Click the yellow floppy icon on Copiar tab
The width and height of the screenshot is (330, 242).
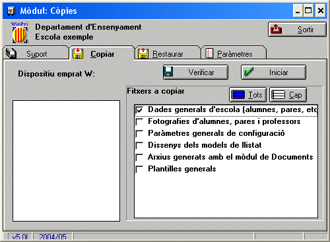78,53
